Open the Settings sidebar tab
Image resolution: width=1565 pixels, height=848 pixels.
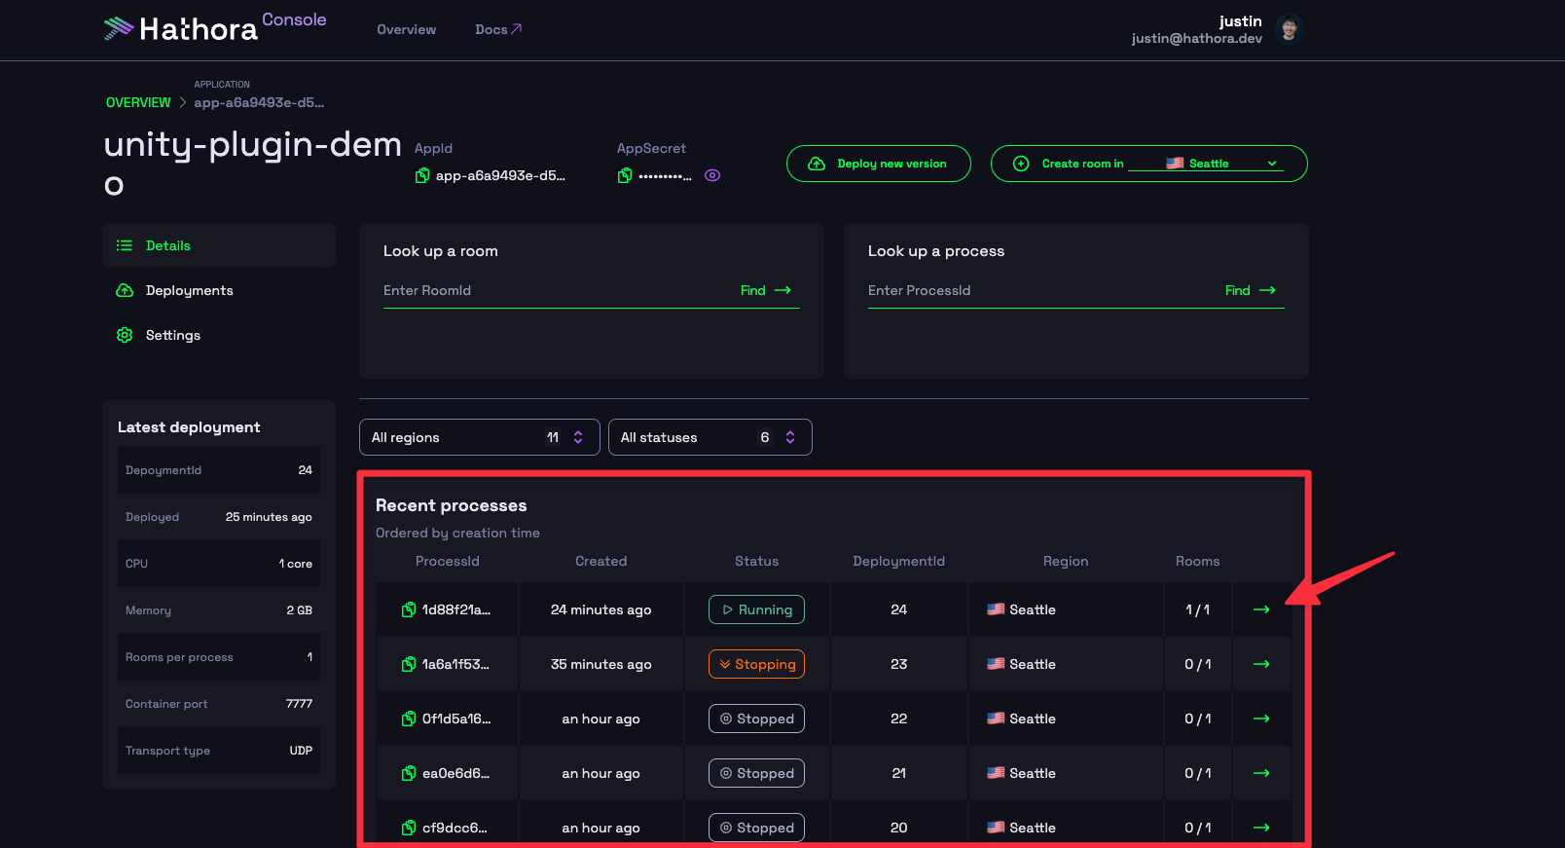pos(219,335)
